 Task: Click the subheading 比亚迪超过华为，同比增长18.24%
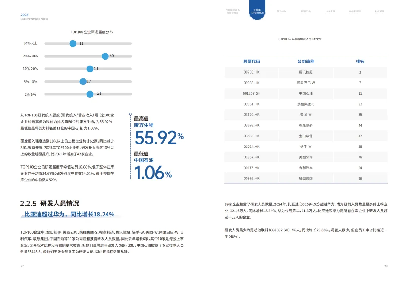(69, 215)
